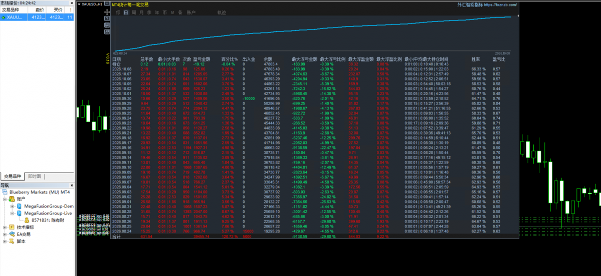Expand the 技术指标 tree node

(5, 227)
